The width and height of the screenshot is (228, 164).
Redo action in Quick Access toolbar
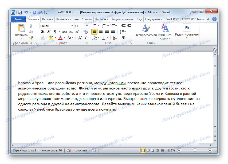pyautogui.click(x=35, y=13)
